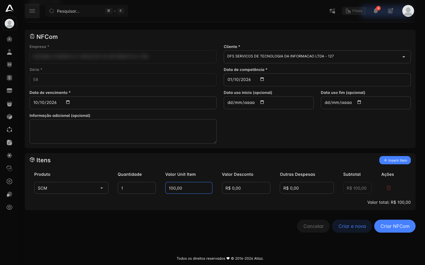Image resolution: width=425 pixels, height=265 pixels.
Task: Click the profile avatar atop the sidebar
Action: pyautogui.click(x=9, y=24)
